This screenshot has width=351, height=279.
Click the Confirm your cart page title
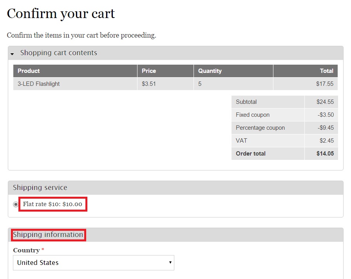click(61, 14)
